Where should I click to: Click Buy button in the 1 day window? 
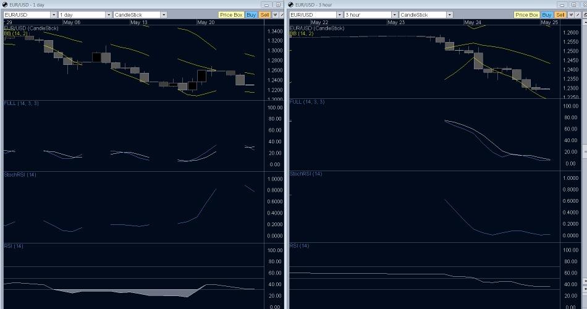click(x=251, y=15)
